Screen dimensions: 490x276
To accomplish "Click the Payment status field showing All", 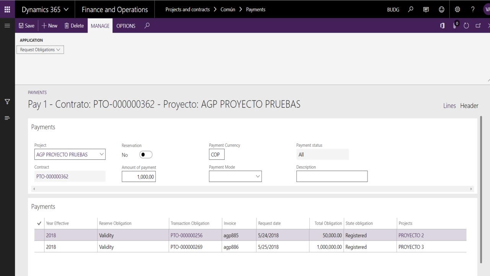I will [322, 154].
